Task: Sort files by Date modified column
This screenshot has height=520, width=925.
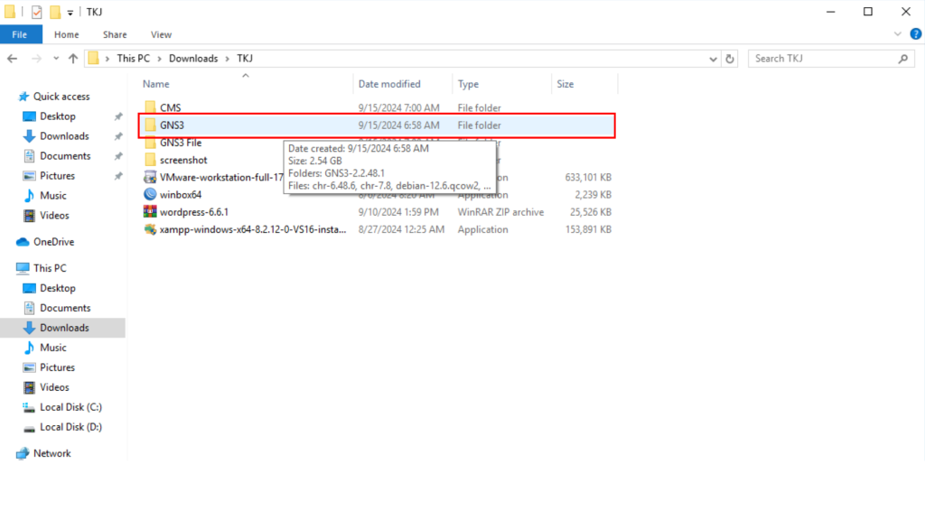Action: 389,84
